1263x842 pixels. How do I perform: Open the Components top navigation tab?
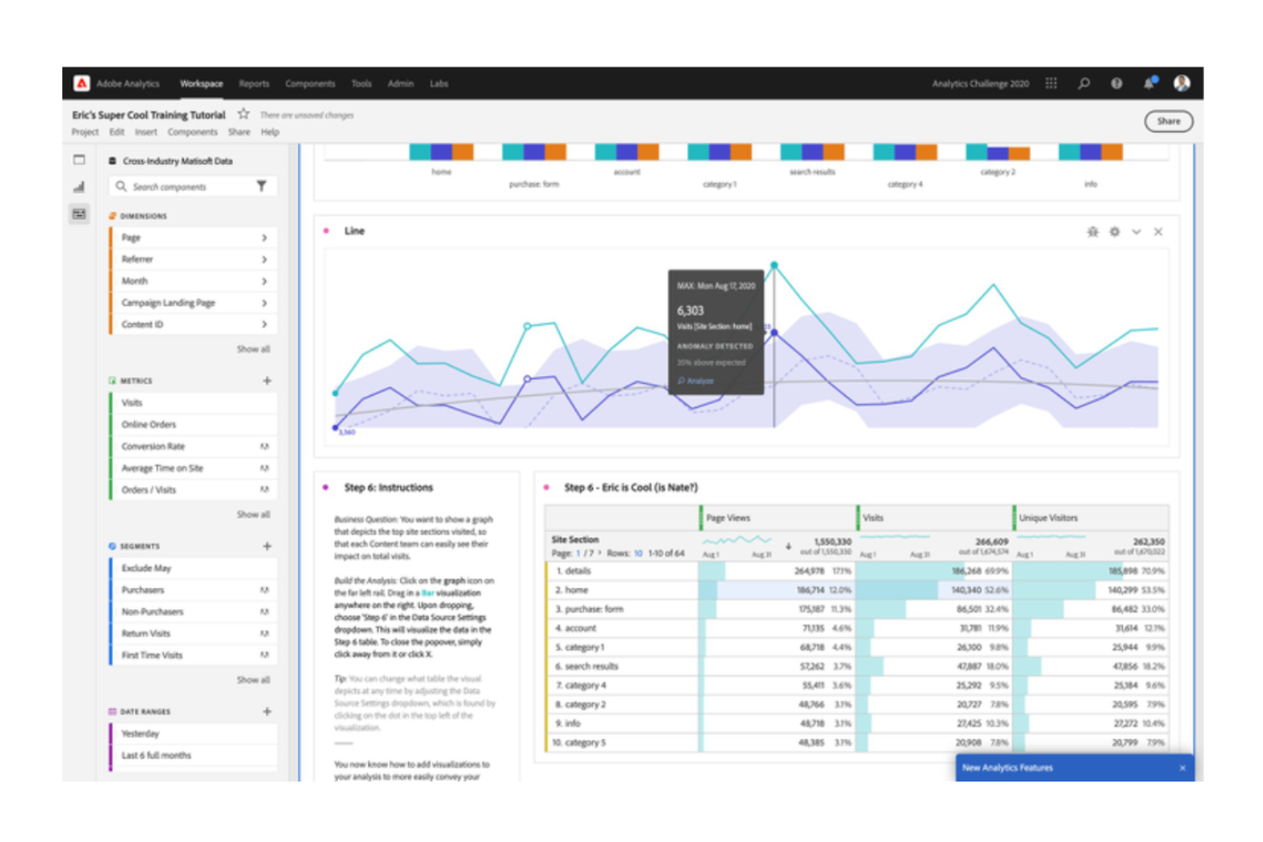[310, 84]
